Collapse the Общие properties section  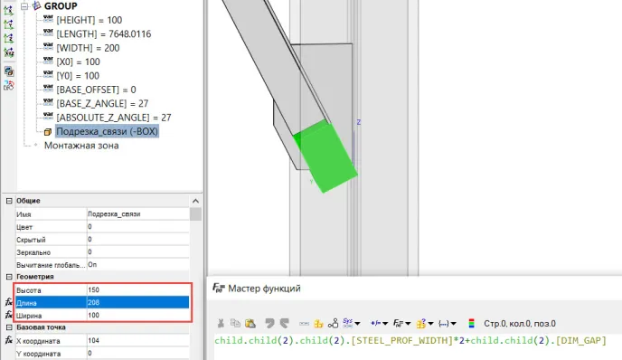point(9,201)
